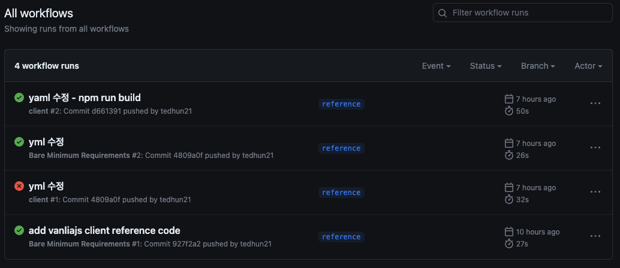Expand the Event filter dropdown
This screenshot has width=620, height=268.
tap(436, 66)
